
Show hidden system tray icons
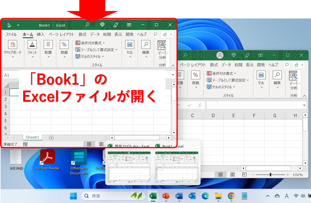[x=268, y=196]
